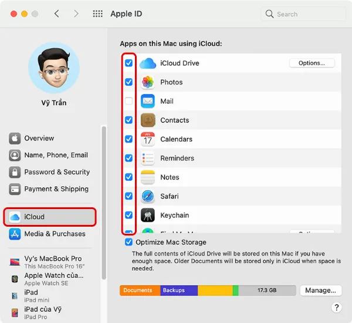This screenshot has width=352, height=323.
Task: Select Overview in the sidebar
Action: pyautogui.click(x=39, y=139)
